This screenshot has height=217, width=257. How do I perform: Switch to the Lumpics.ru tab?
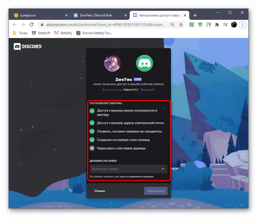[39, 15]
